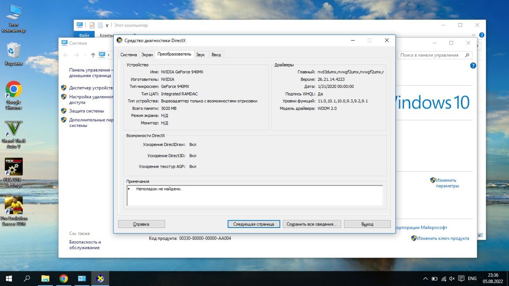Image resolution: width=509 pixels, height=286 pixels.
Task: Click Properties quick-access icon in Этот компьютер window
Action: pyautogui.click(x=92, y=25)
